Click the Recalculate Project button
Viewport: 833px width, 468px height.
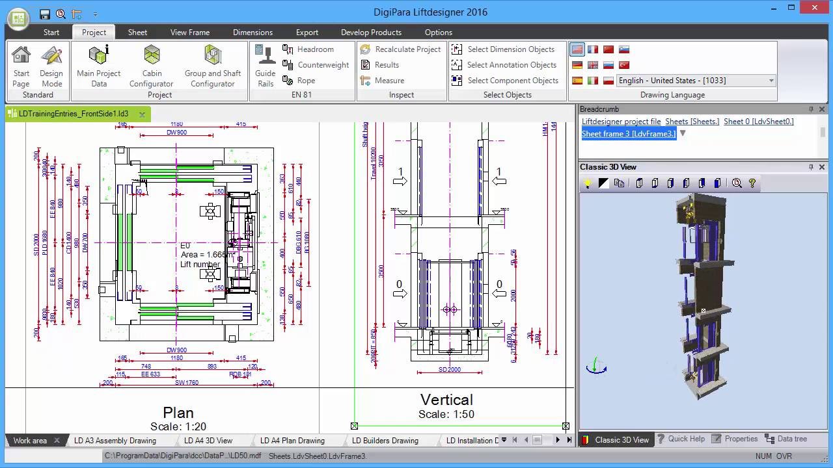[x=400, y=49]
